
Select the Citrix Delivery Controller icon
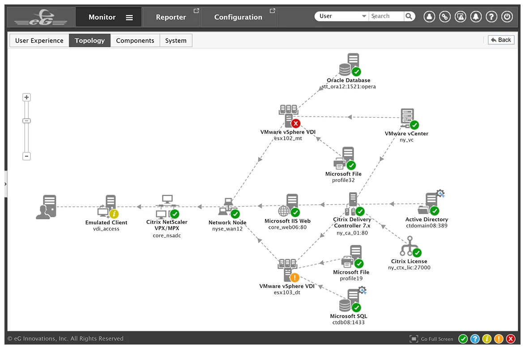[x=354, y=204]
